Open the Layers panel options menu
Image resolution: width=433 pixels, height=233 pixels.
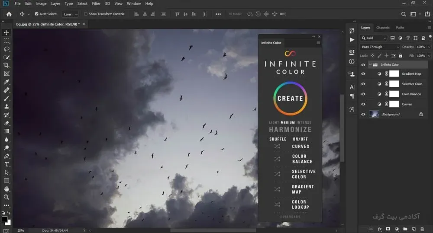click(x=429, y=28)
